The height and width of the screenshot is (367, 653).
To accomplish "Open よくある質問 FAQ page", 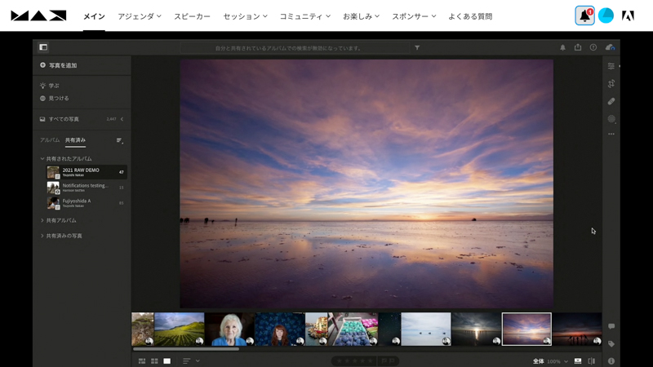I will pyautogui.click(x=470, y=16).
